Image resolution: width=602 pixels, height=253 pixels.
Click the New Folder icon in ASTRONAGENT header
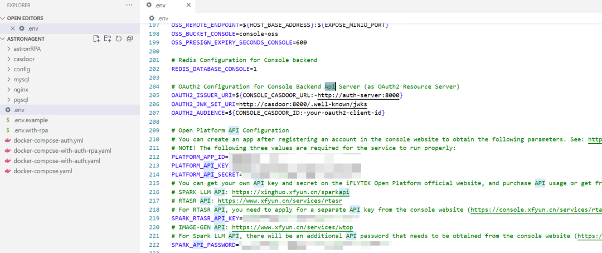pos(108,38)
